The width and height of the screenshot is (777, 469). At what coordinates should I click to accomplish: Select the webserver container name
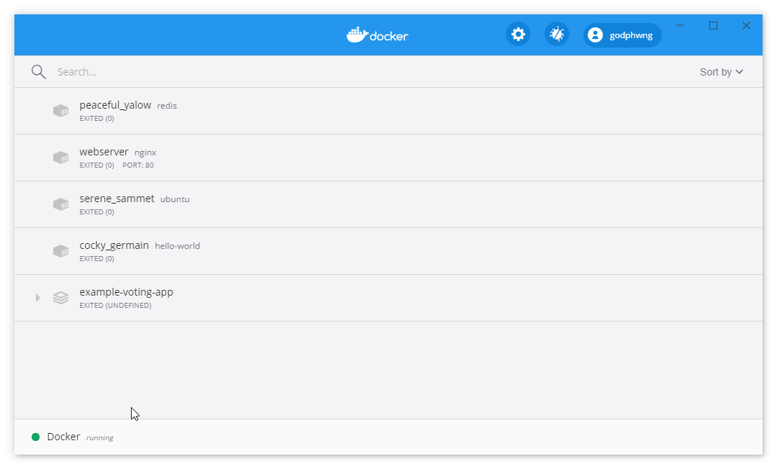pos(104,152)
